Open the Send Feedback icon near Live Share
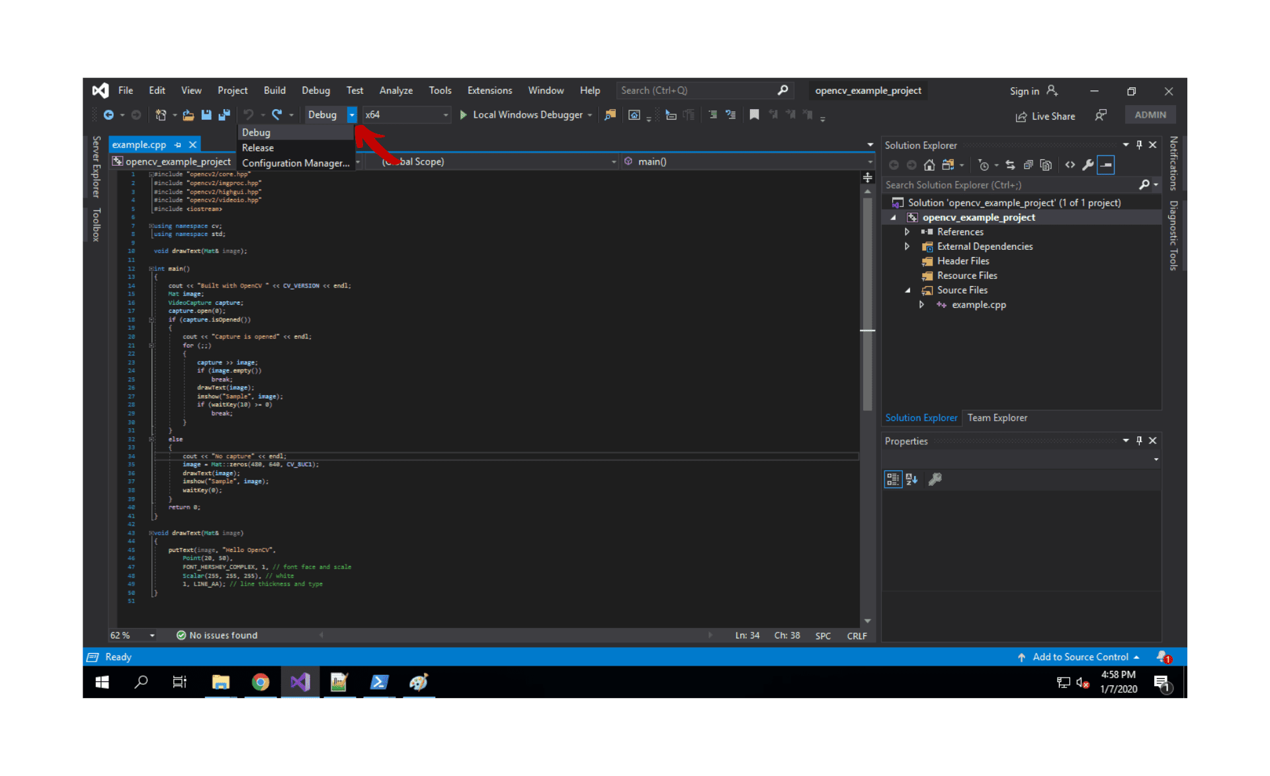 pos(1101,116)
